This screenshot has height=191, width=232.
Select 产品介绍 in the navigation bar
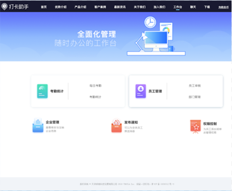[x=80, y=7]
